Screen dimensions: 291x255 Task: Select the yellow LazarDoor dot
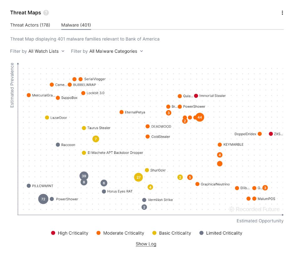47,117
